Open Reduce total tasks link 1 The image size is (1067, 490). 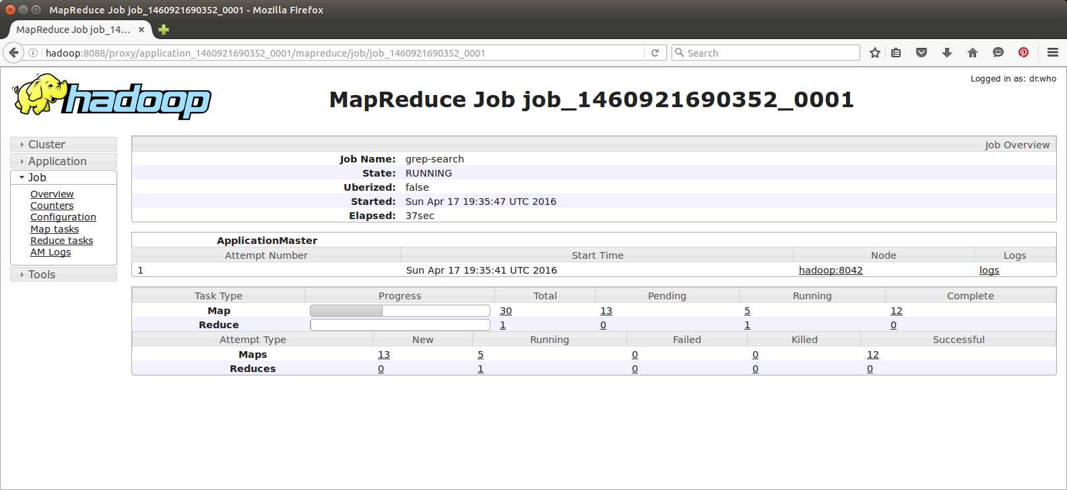point(503,325)
